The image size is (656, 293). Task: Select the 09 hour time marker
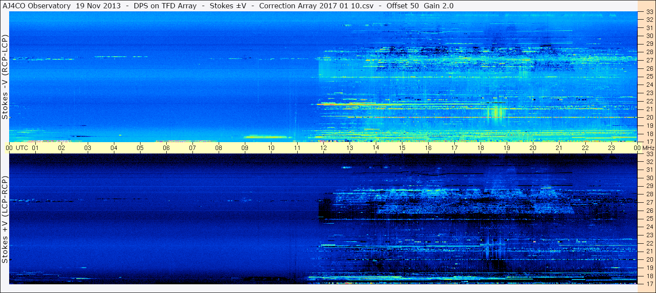pos(245,148)
